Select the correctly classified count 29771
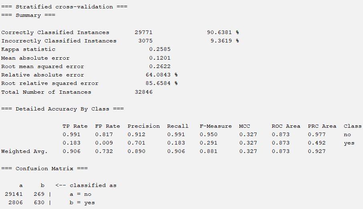Screen dimensions: 363x209 144,32
